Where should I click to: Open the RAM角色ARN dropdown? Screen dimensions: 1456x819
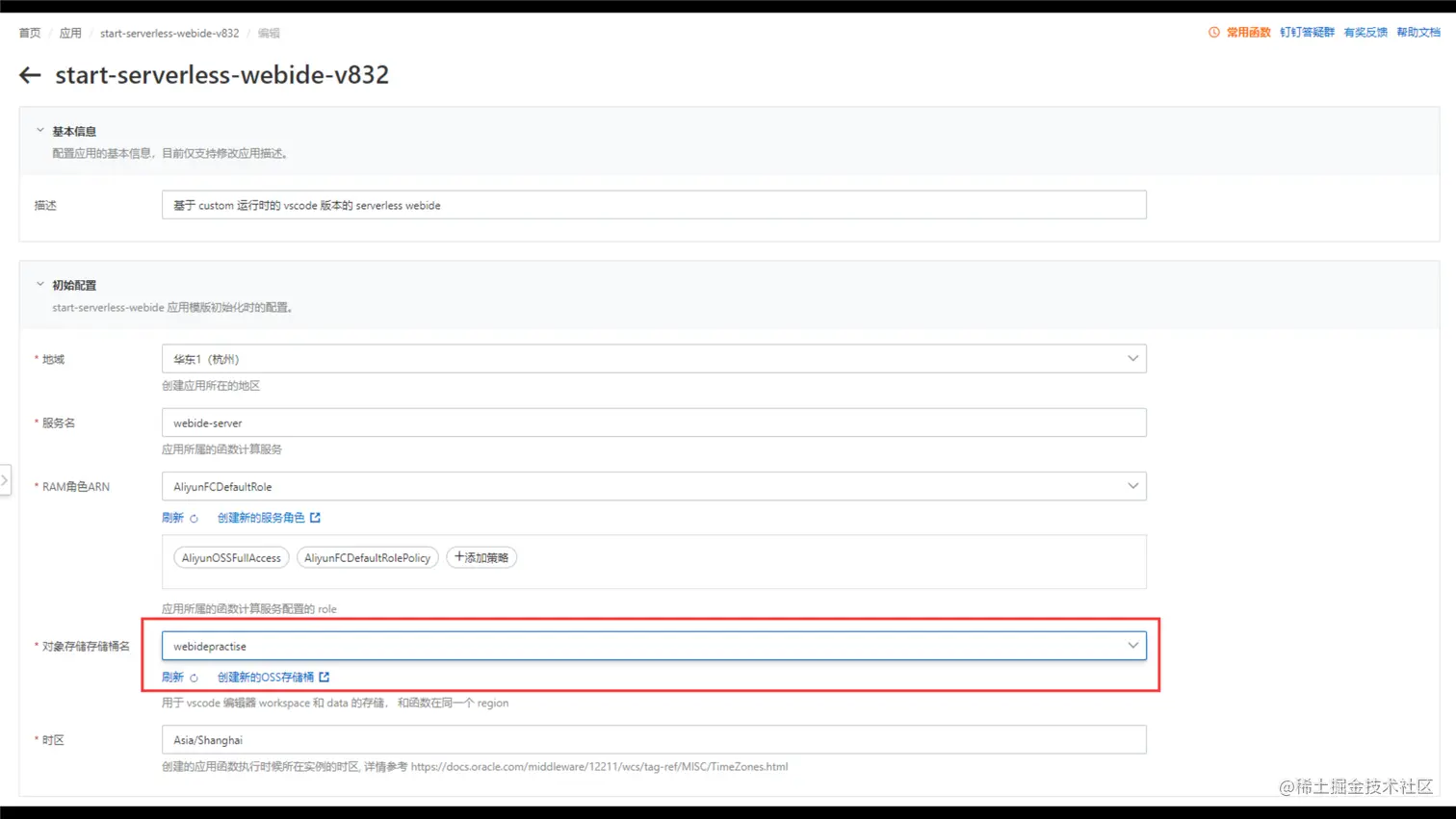click(x=654, y=486)
